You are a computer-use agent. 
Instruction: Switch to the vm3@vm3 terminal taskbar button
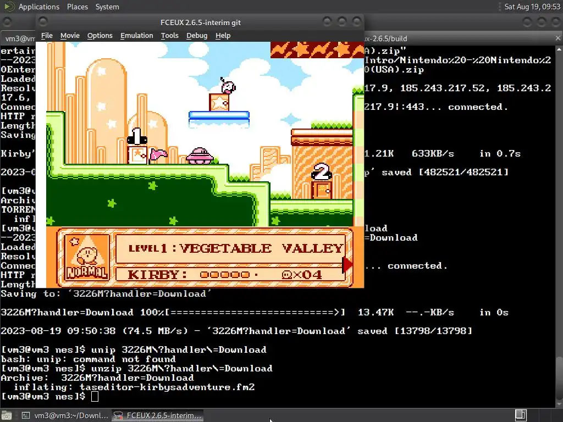coord(65,415)
